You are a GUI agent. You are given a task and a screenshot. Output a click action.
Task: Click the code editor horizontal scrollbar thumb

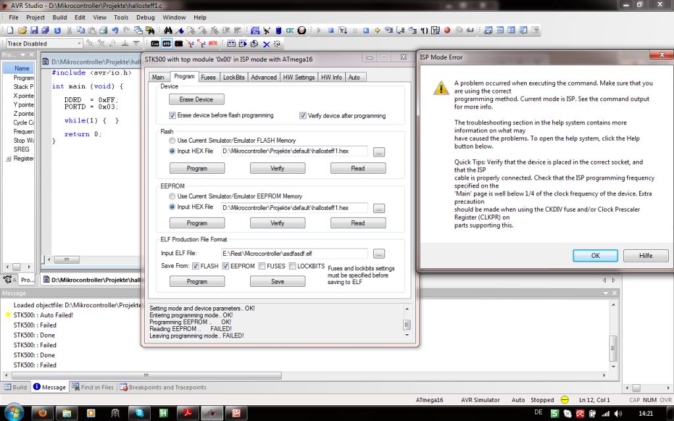tap(66, 259)
